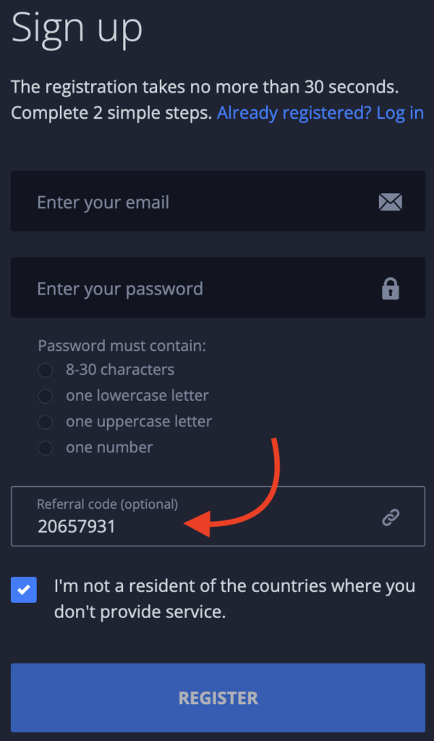The height and width of the screenshot is (741, 434).
Task: Click the padlock icon in the password field
Action: [391, 289]
